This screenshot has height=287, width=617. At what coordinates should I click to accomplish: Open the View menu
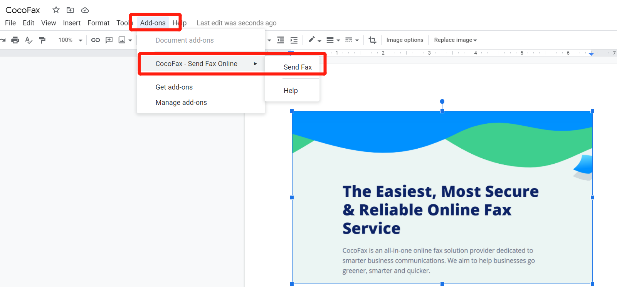tap(49, 23)
